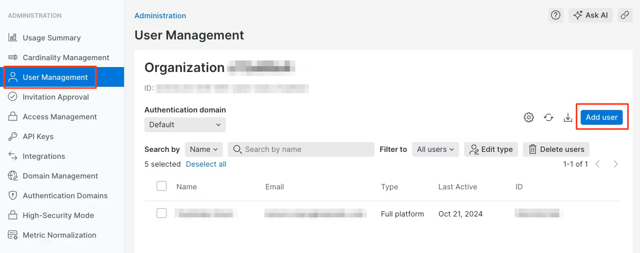
Task: Open Access Management in the sidebar
Action: coord(62,116)
